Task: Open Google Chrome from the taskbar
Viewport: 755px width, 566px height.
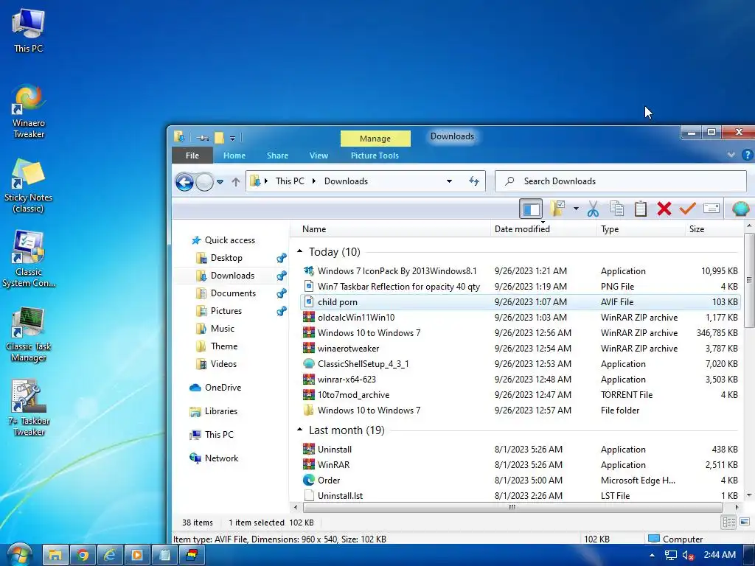Action: 83,556
